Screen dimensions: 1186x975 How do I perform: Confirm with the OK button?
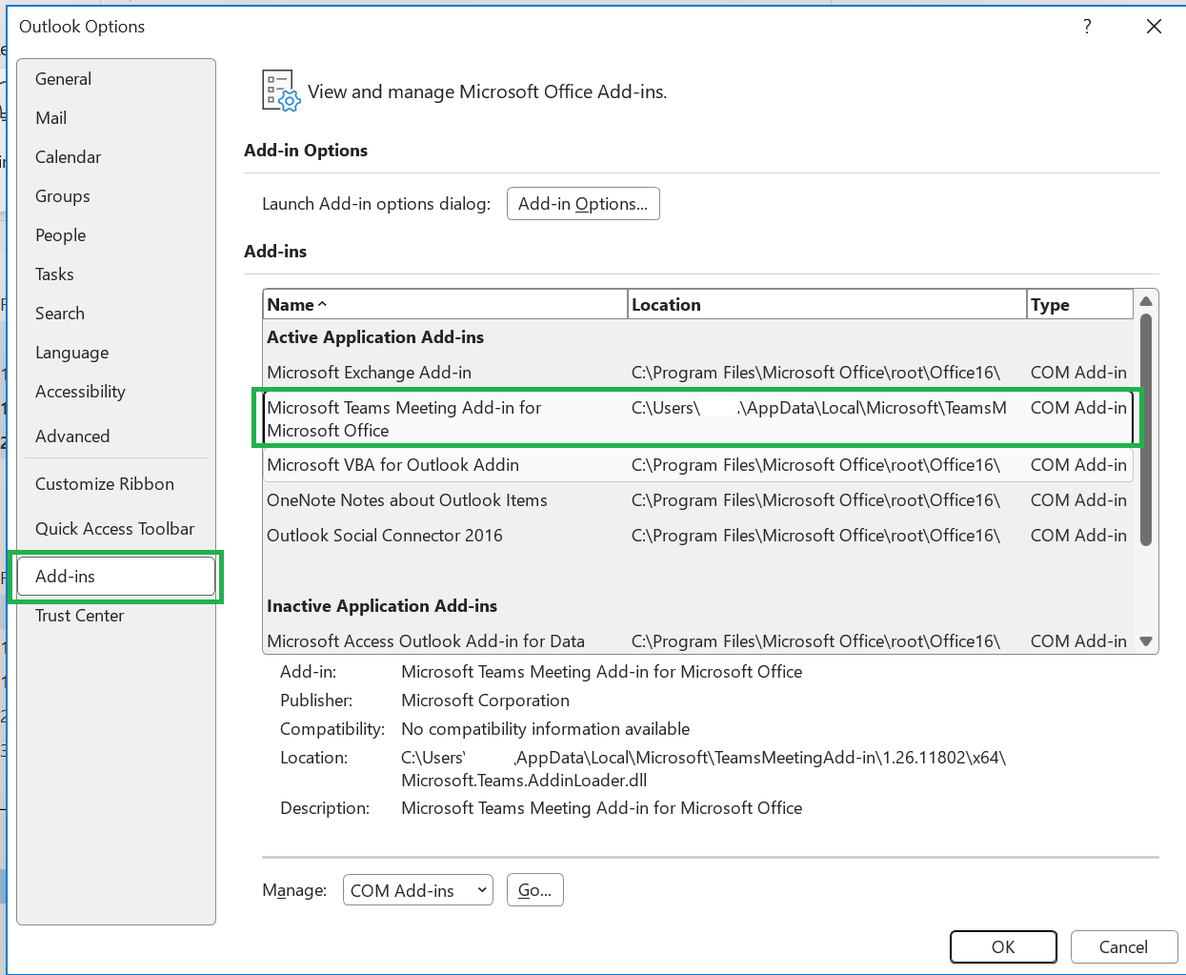click(1003, 947)
